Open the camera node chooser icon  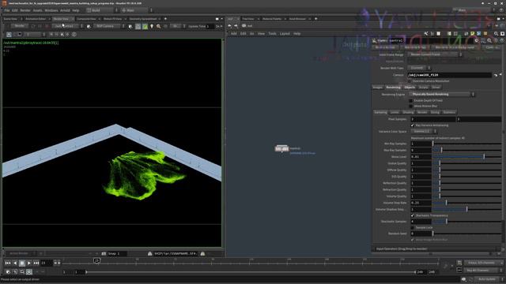(496, 75)
